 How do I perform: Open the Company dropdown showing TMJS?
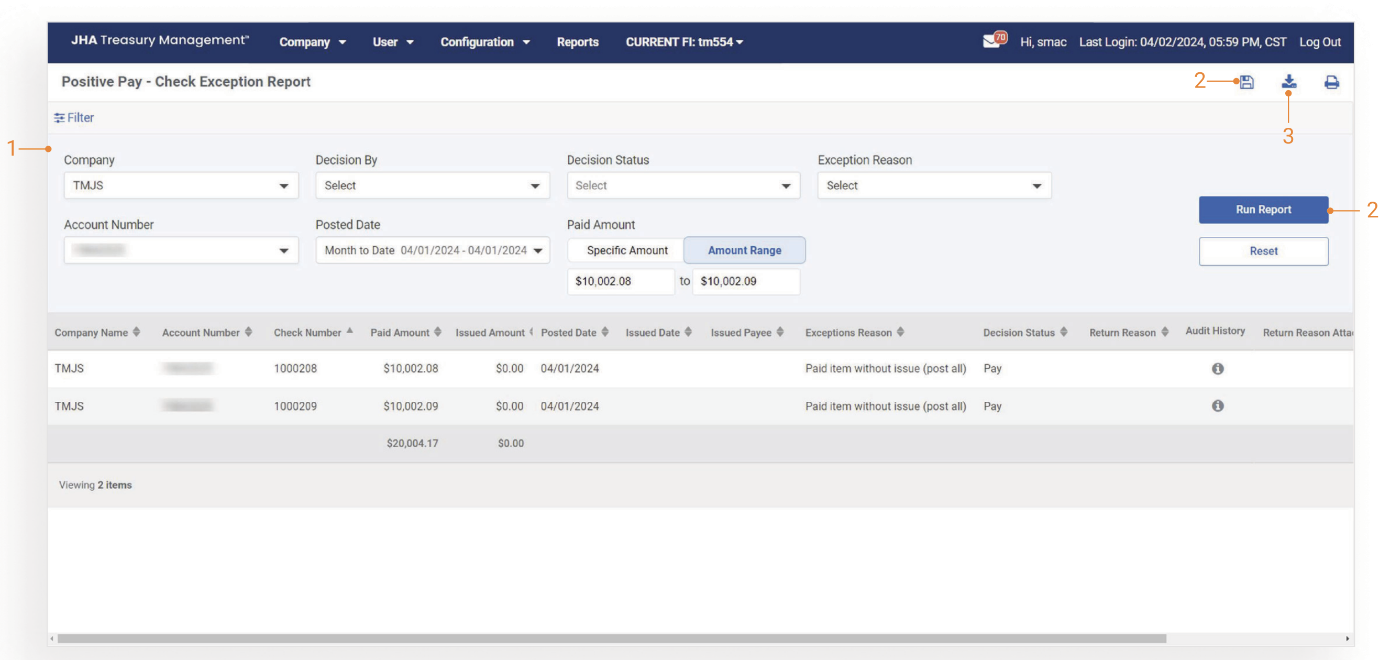pyautogui.click(x=181, y=185)
